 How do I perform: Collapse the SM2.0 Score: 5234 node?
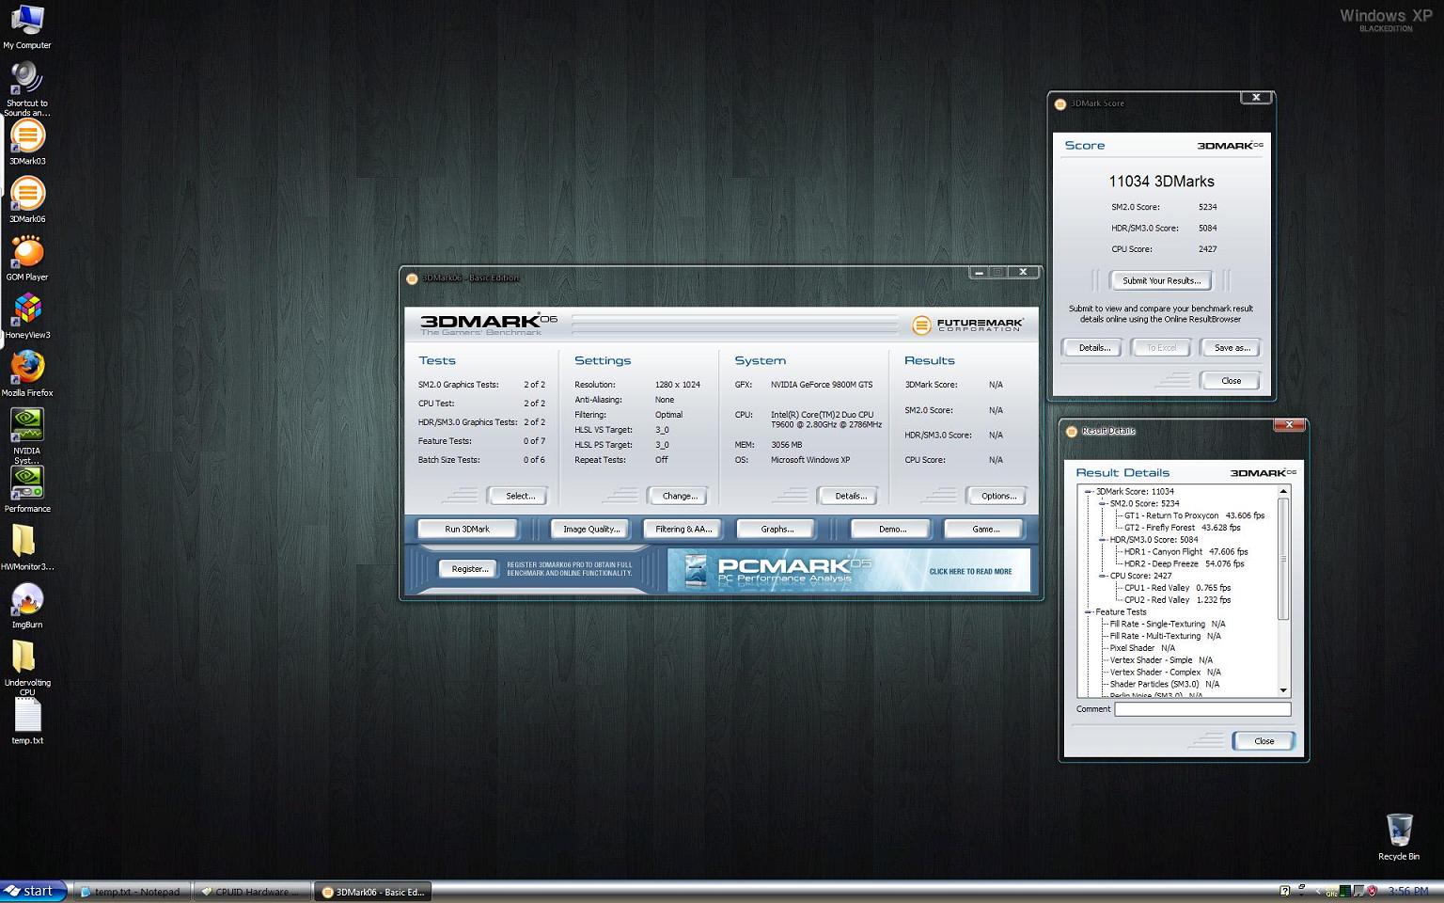coord(1102,503)
